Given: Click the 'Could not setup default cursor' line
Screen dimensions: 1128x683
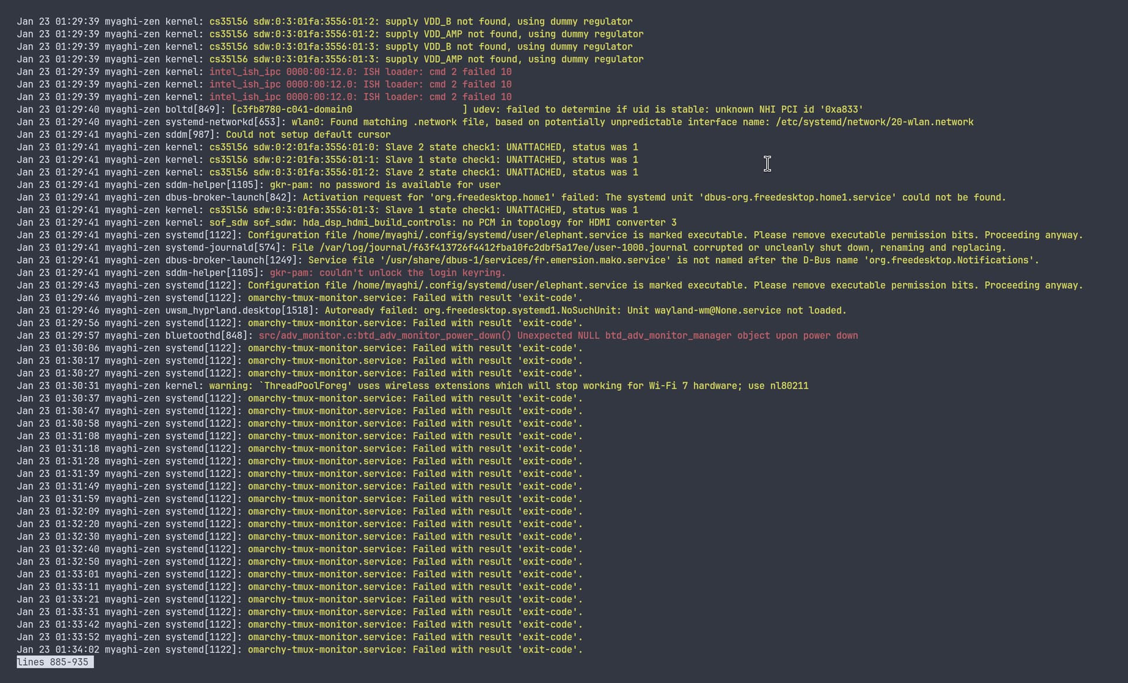Looking at the screenshot, I should tap(308, 134).
